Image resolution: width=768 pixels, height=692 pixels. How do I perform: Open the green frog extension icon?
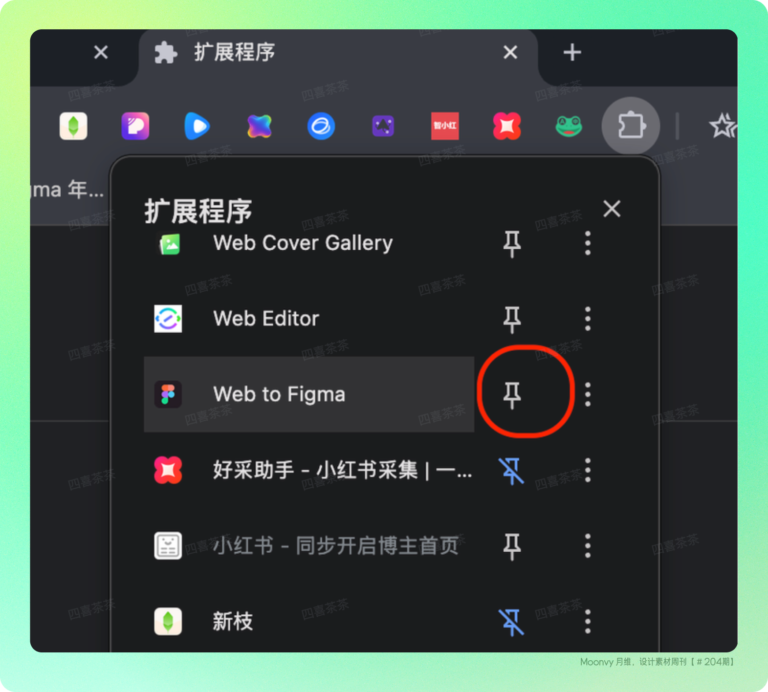569,126
